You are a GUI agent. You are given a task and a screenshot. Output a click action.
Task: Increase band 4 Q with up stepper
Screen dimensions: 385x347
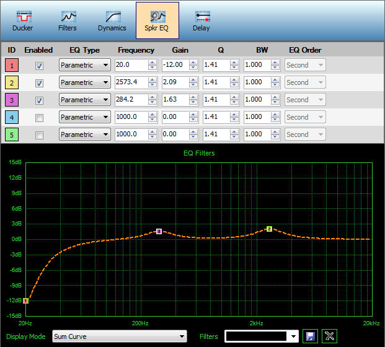click(234, 115)
